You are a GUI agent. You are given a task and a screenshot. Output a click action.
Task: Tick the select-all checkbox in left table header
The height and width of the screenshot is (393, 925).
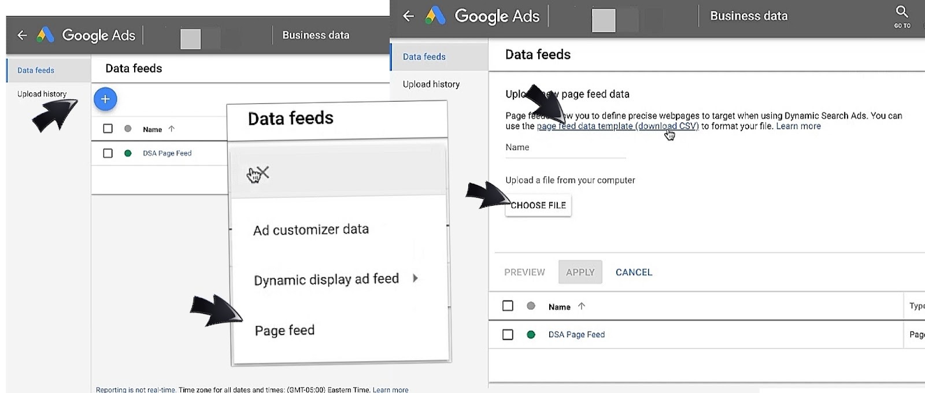click(x=108, y=129)
